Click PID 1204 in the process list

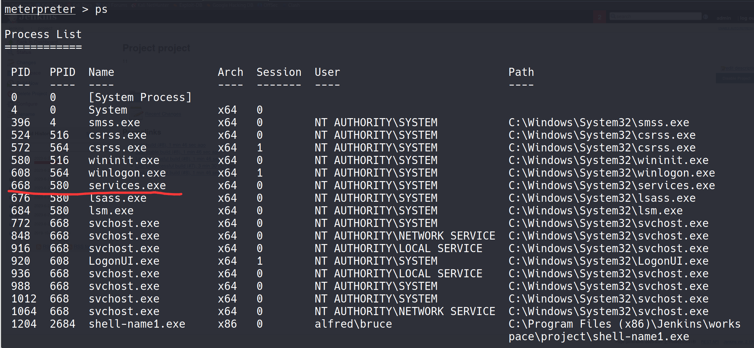click(x=24, y=324)
